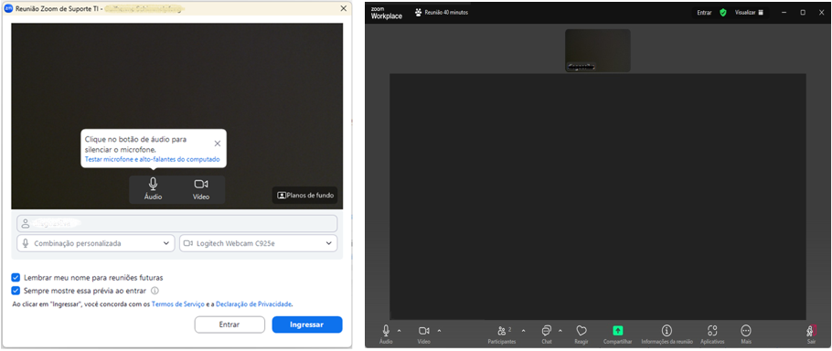Mute microphone with Áudio button in preview
832x351 pixels.
pos(153,189)
